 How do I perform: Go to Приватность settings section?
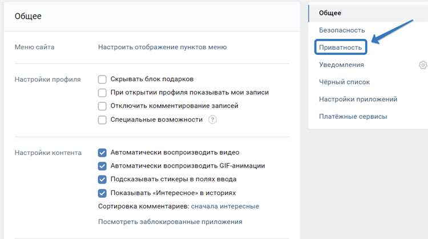pyautogui.click(x=340, y=47)
